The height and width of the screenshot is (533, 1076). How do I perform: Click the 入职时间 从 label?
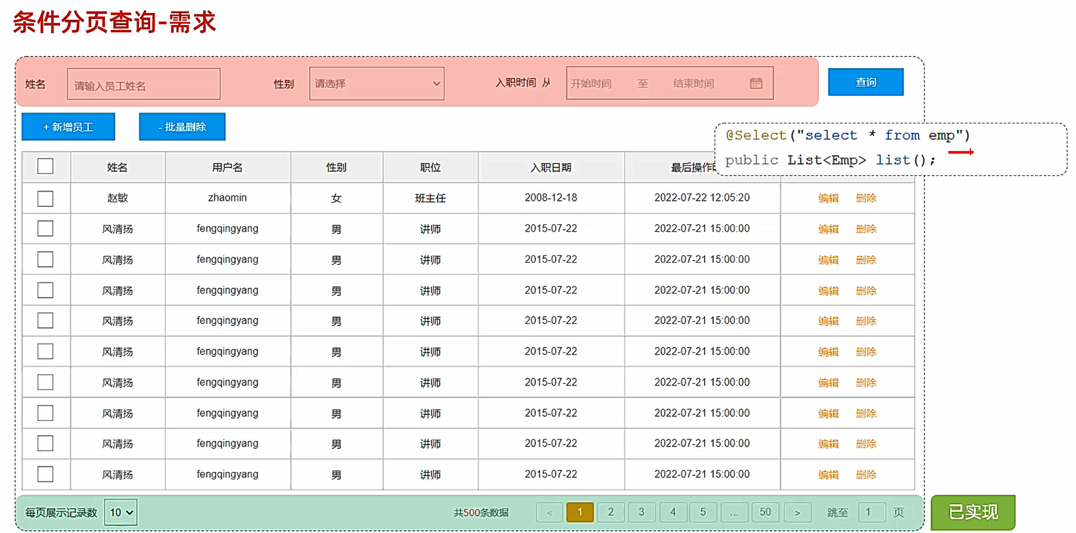[x=523, y=82]
